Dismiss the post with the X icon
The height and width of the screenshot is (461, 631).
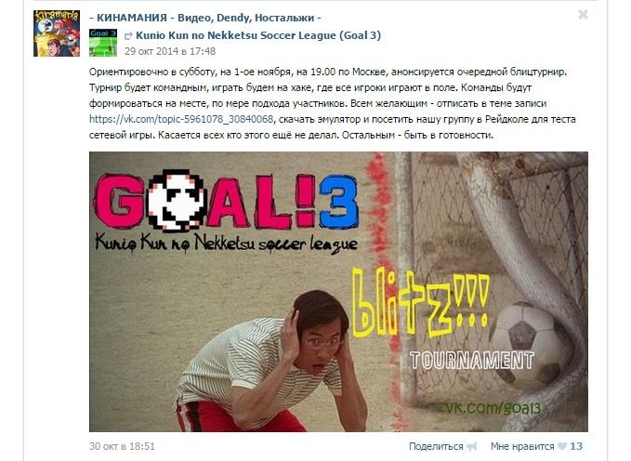(583, 15)
